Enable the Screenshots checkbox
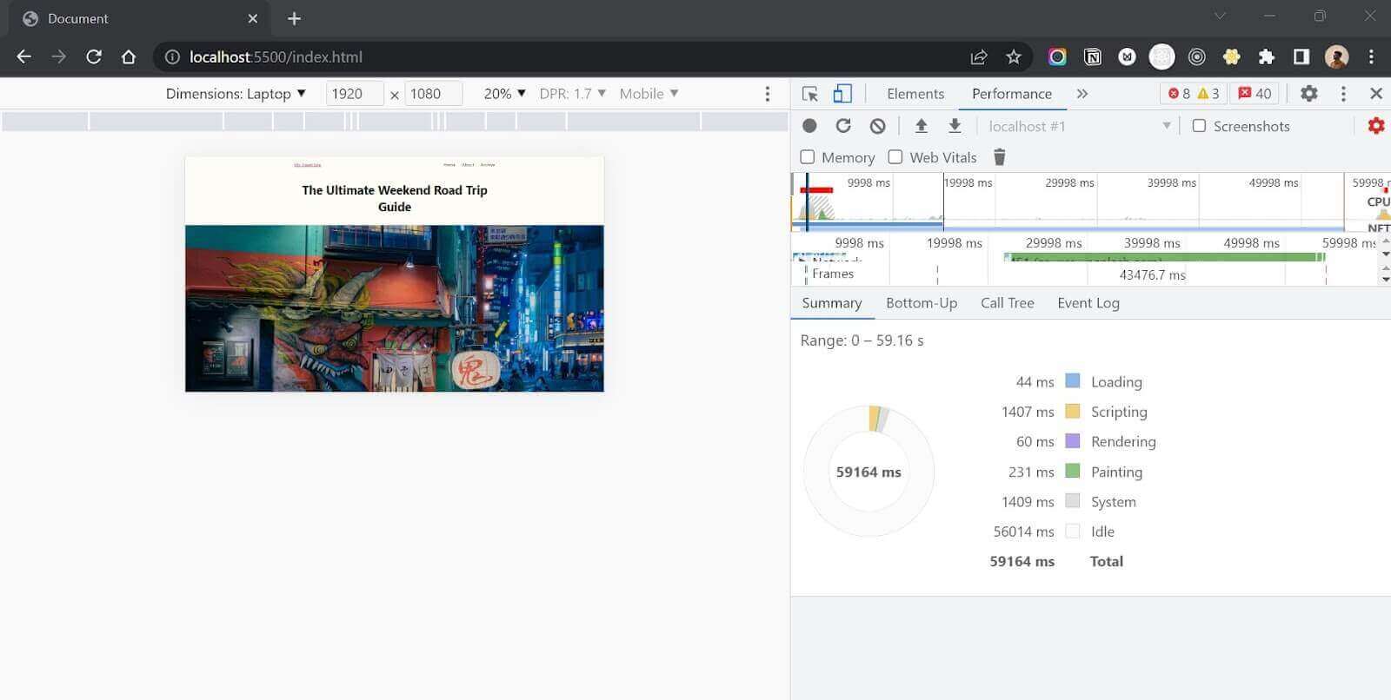The image size is (1391, 700). (1199, 126)
